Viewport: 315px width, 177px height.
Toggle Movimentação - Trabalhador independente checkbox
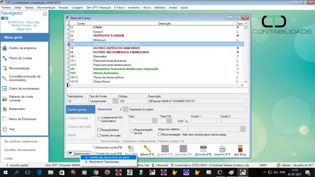click(x=99, y=141)
